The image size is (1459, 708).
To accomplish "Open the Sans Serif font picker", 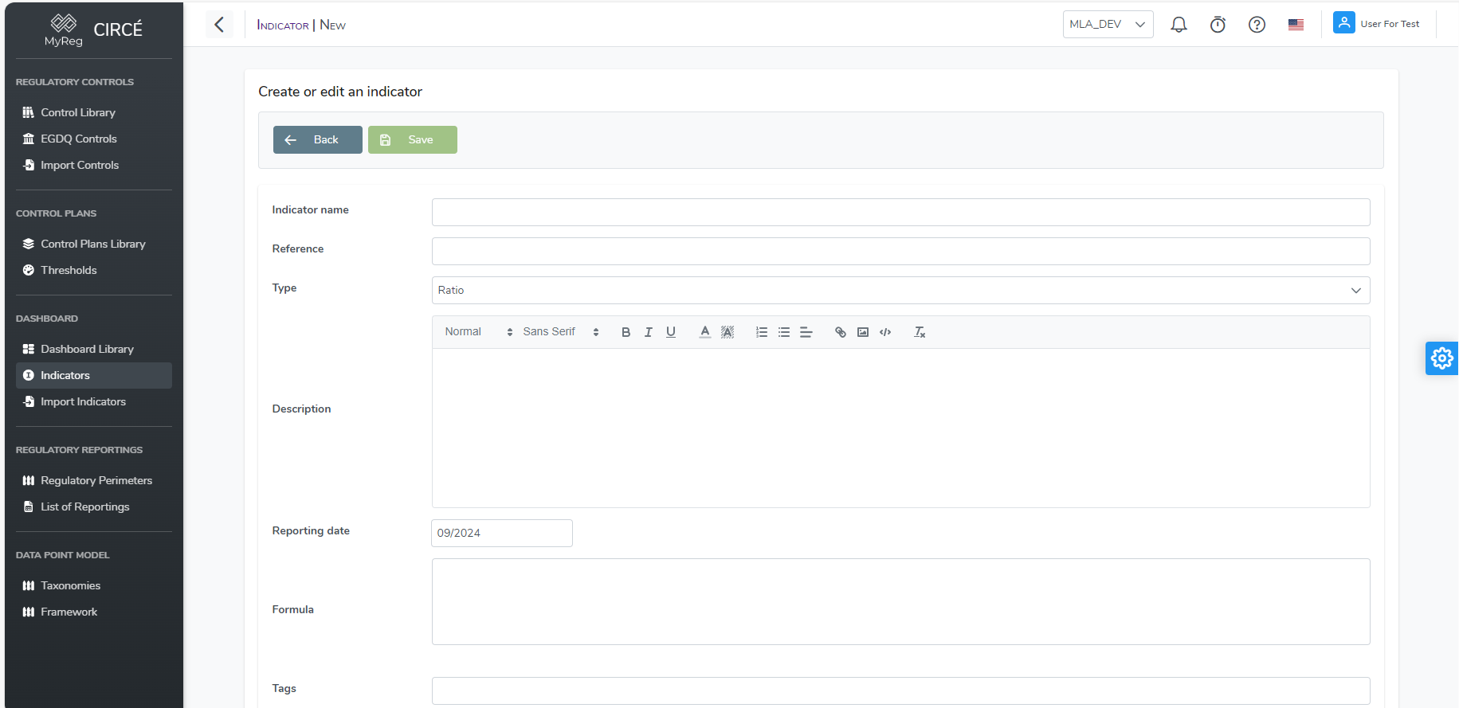I will 560,332.
